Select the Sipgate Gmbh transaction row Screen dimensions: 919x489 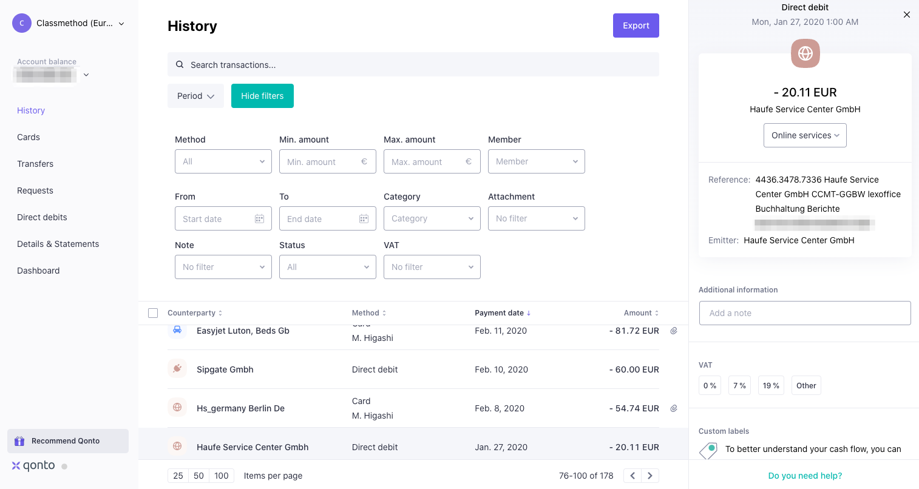pyautogui.click(x=413, y=369)
